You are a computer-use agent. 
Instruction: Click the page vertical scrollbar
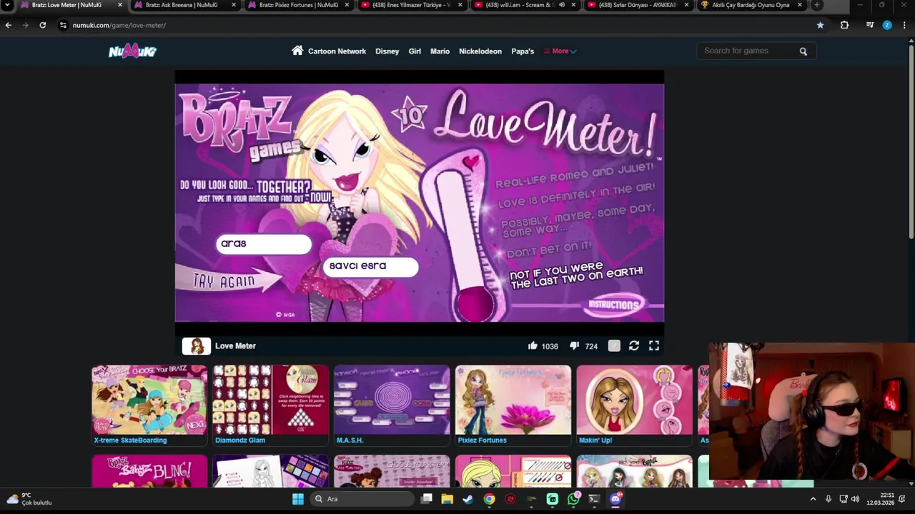(x=911, y=143)
